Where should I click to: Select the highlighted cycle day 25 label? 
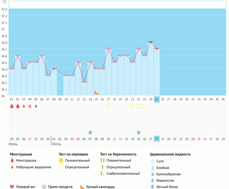click(156, 99)
